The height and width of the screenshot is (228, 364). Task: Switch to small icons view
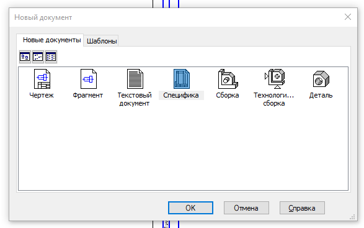[38, 57]
